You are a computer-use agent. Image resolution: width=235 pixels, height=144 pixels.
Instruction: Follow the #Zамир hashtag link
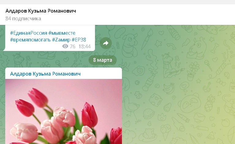point(61,40)
